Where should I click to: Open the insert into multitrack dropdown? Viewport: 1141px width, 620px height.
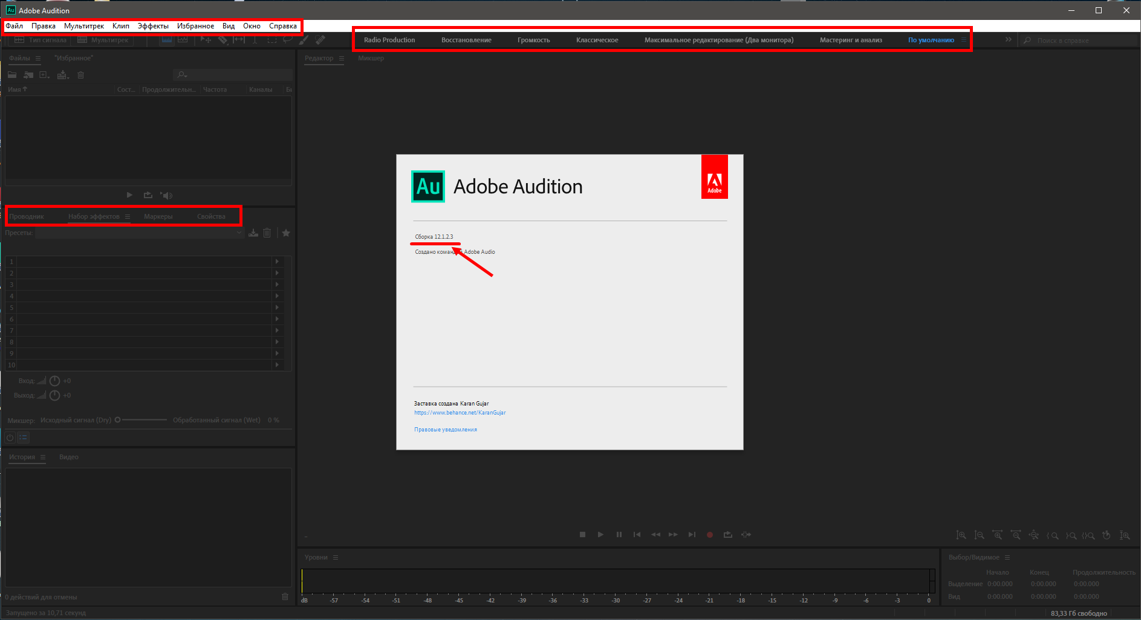[x=63, y=75]
